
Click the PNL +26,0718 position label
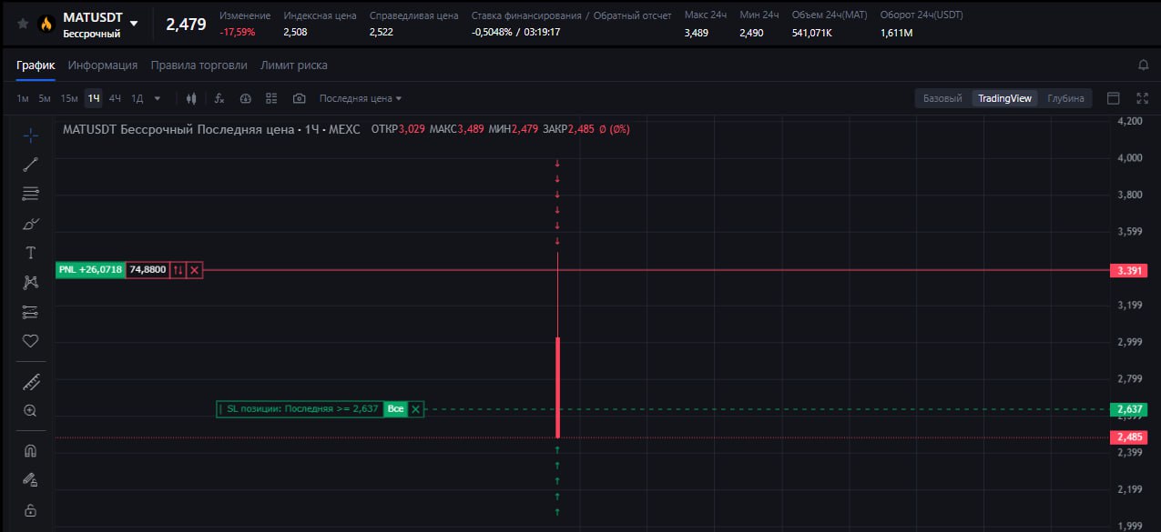coord(90,270)
